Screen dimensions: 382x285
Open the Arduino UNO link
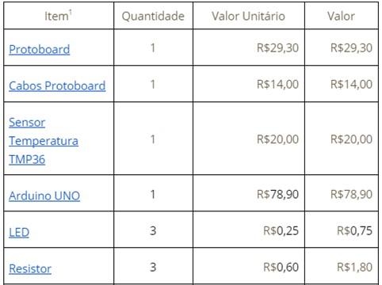tap(44, 196)
